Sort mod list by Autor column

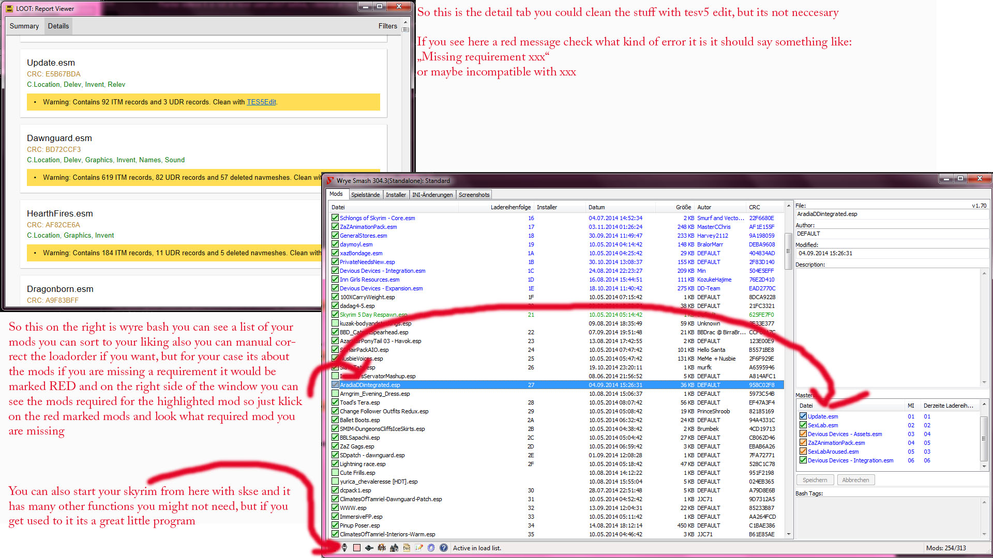(720, 207)
